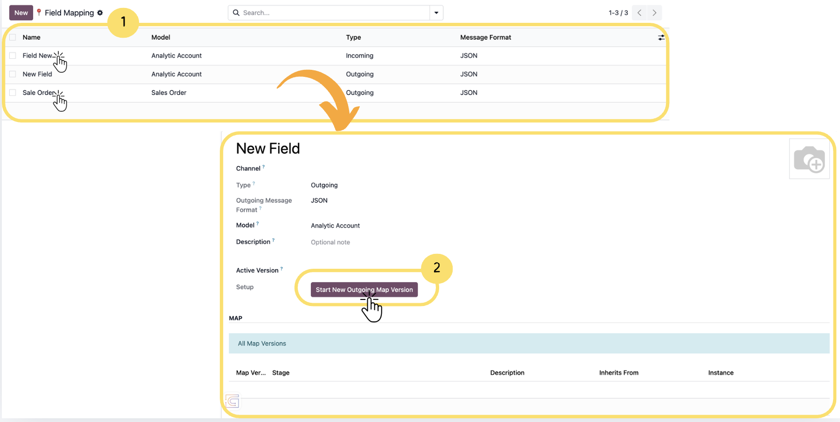Tick the checkbox for Field New row
Image resolution: width=840 pixels, height=422 pixels.
(13, 55)
